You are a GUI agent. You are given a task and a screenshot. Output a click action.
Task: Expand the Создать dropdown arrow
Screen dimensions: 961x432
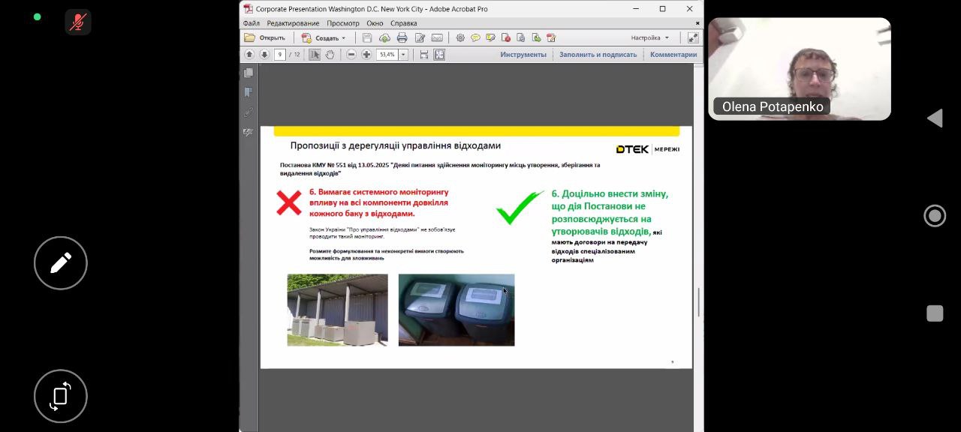click(344, 38)
